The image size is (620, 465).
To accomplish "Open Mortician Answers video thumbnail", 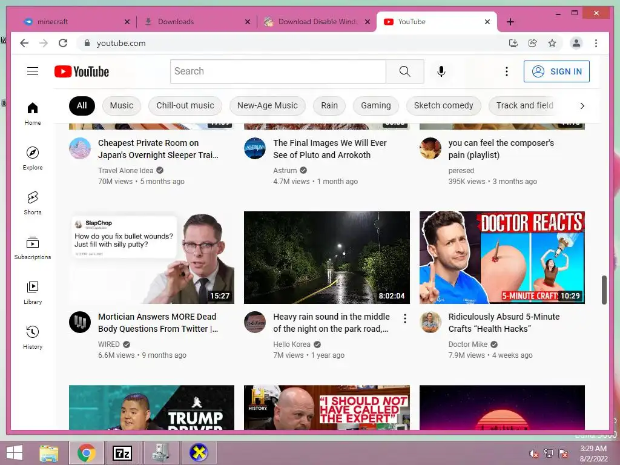I will (x=151, y=257).
